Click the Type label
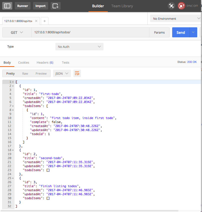Viewport: 202px width, 212px height. [11, 47]
